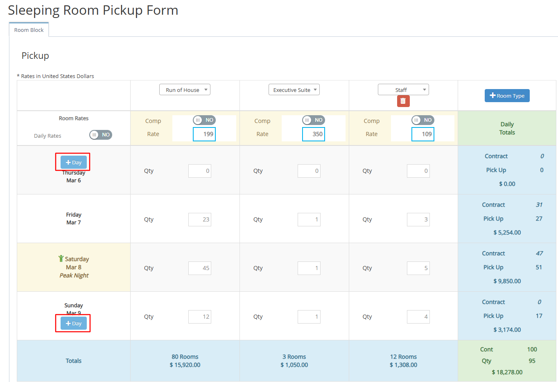Select Saturday Staff quantity field

[x=418, y=268]
